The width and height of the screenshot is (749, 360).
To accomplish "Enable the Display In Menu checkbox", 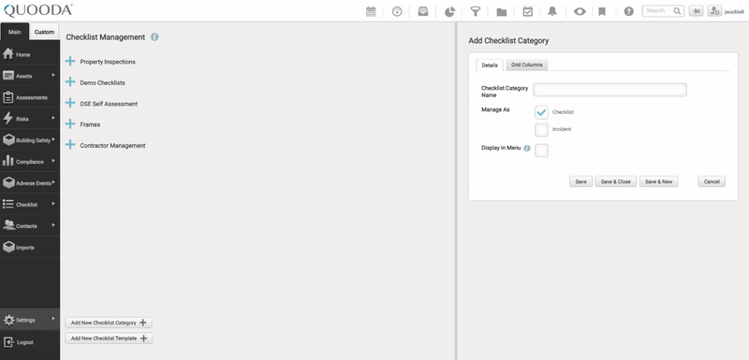I will (541, 151).
